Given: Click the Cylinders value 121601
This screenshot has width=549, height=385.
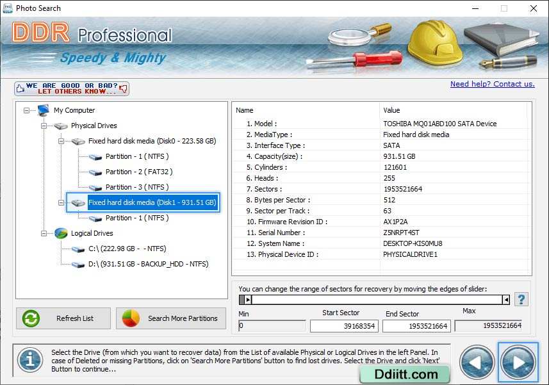Looking at the screenshot, I should [395, 167].
